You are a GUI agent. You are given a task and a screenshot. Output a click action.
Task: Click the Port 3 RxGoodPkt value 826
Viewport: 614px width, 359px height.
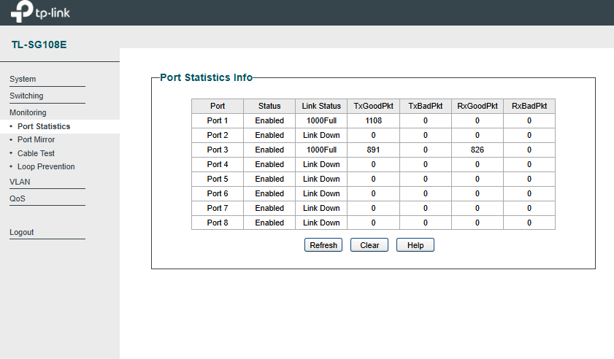coord(477,150)
